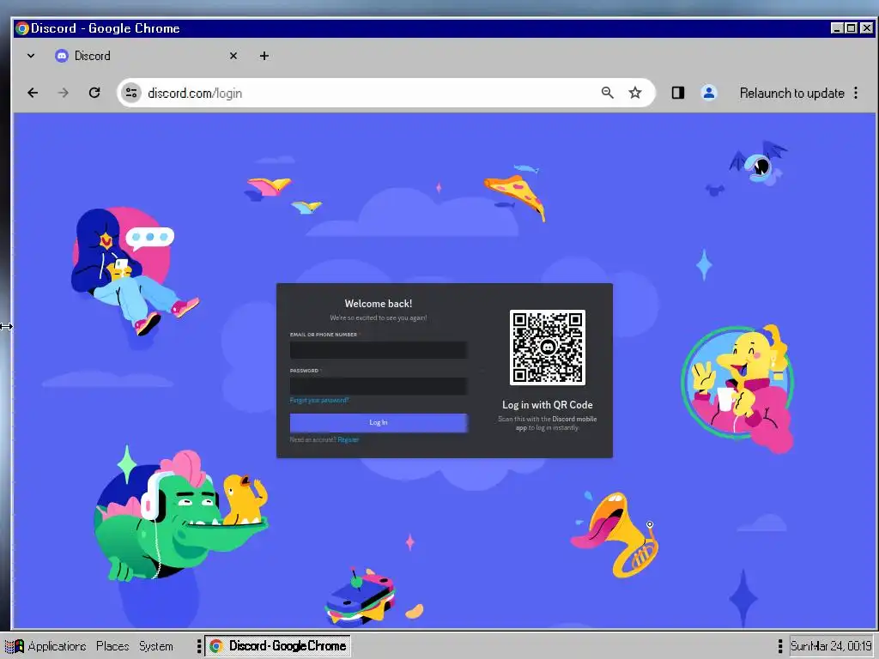Follow the Forgot your password link
This screenshot has width=879, height=659.
coord(319,400)
